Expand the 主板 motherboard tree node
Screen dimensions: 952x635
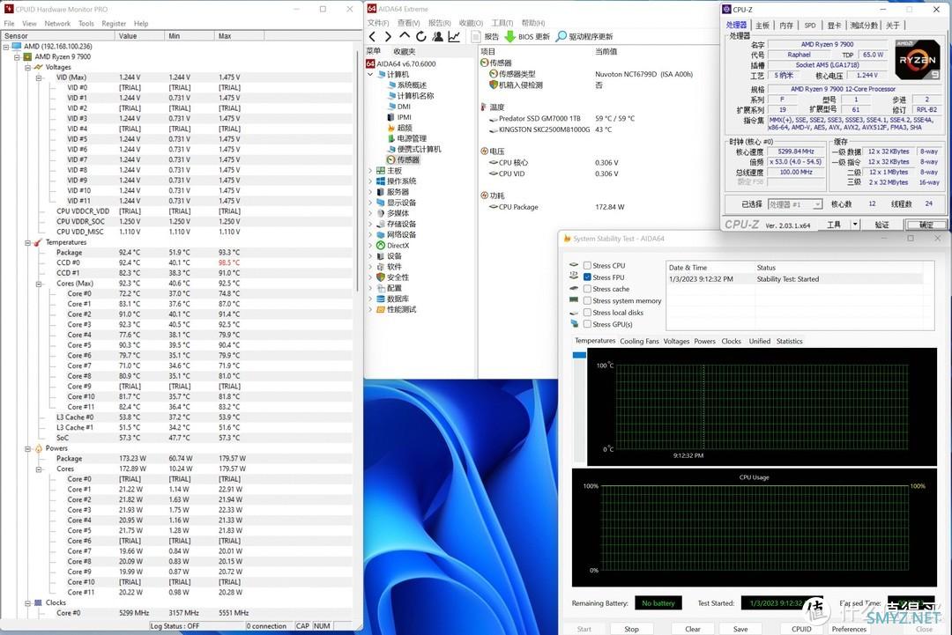coord(370,171)
